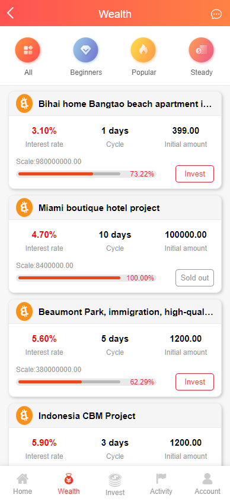Select the Steady coins icon

coord(202,50)
